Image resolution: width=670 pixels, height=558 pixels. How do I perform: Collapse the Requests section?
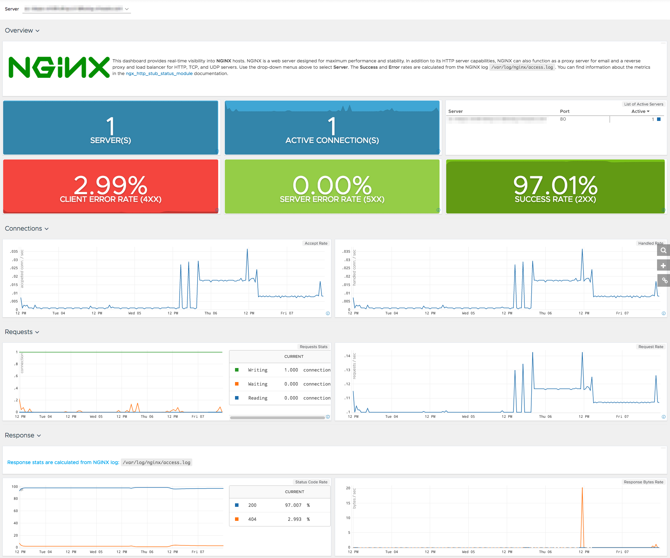(22, 332)
